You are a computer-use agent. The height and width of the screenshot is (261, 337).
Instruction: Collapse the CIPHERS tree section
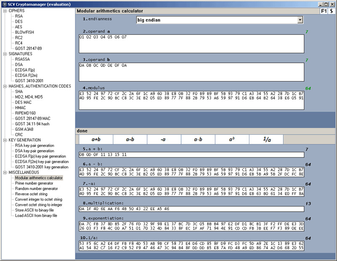[x=5, y=11]
